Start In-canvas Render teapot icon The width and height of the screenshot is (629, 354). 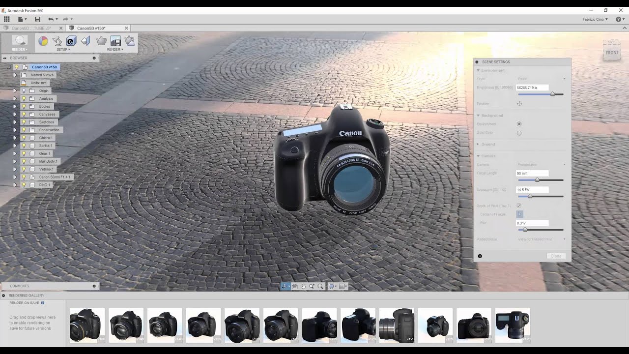pos(101,41)
